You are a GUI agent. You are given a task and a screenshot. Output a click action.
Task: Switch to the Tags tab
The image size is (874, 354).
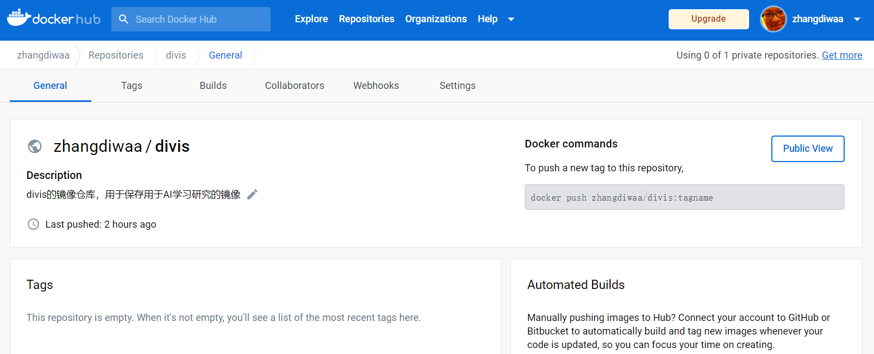pyautogui.click(x=131, y=86)
